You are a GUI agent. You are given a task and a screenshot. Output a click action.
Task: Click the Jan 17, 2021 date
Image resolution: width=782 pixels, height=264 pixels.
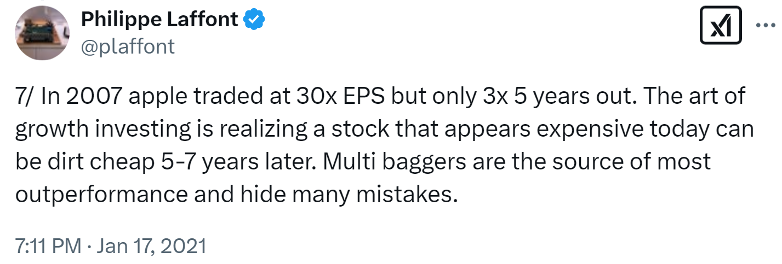(x=152, y=245)
